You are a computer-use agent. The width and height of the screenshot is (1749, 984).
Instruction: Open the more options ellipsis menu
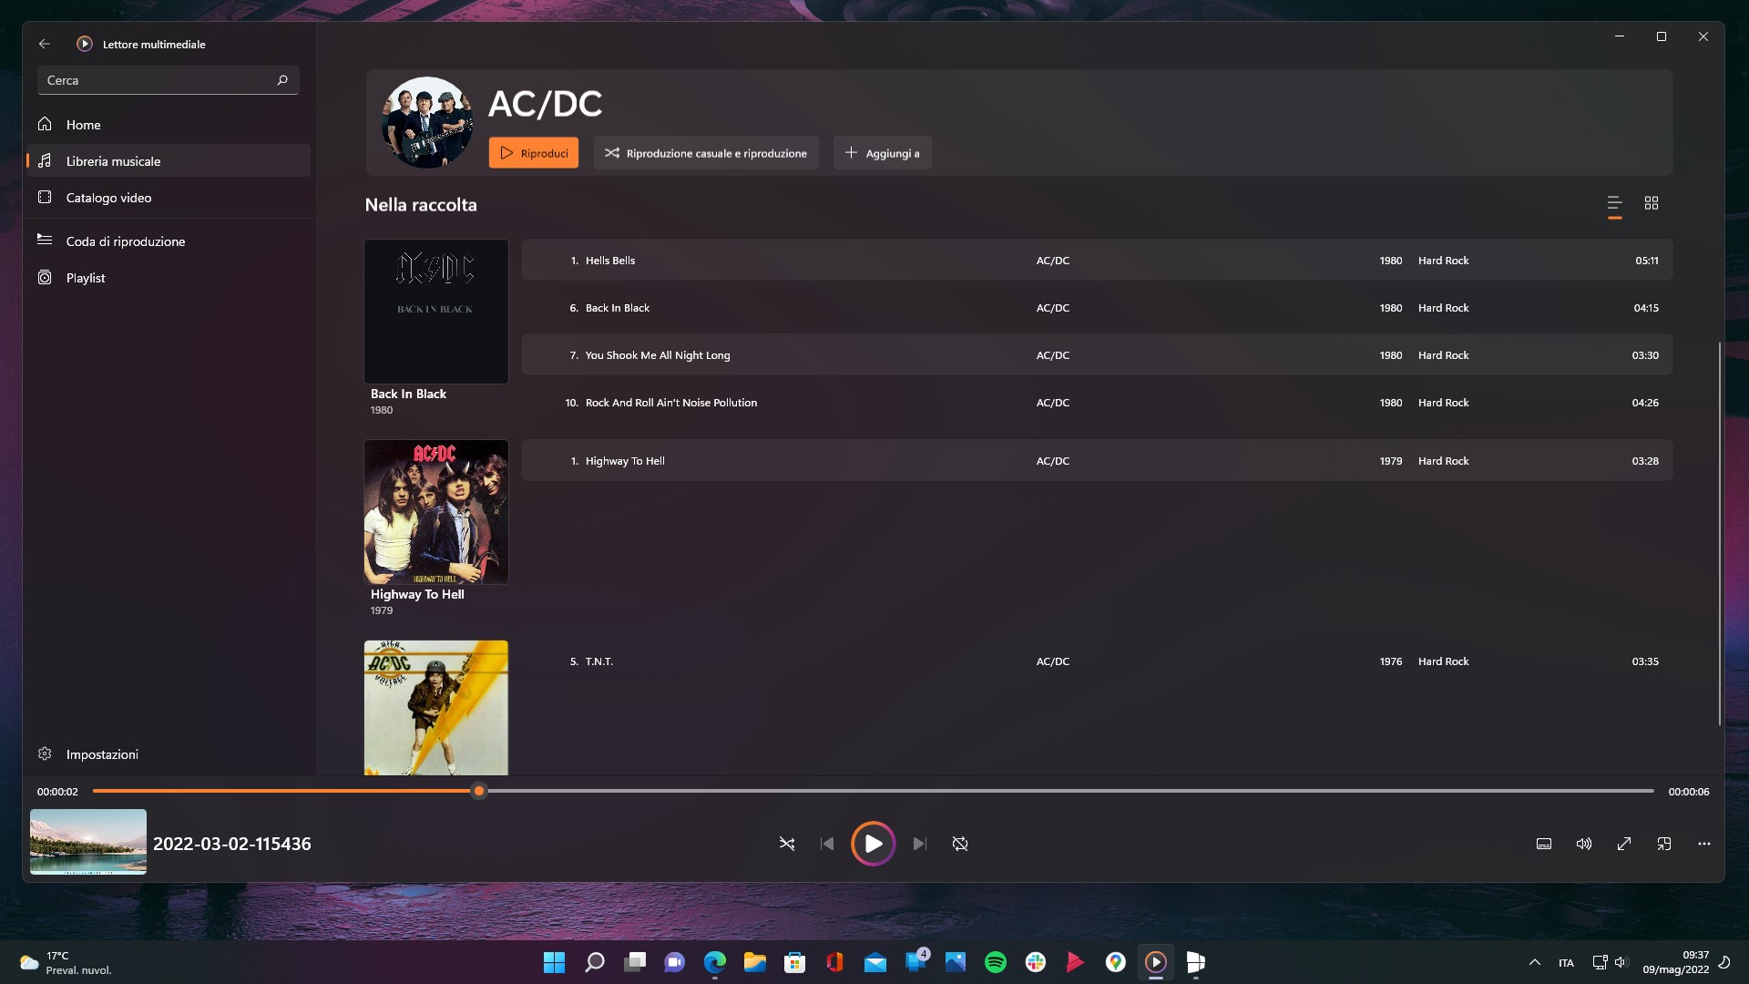point(1704,844)
